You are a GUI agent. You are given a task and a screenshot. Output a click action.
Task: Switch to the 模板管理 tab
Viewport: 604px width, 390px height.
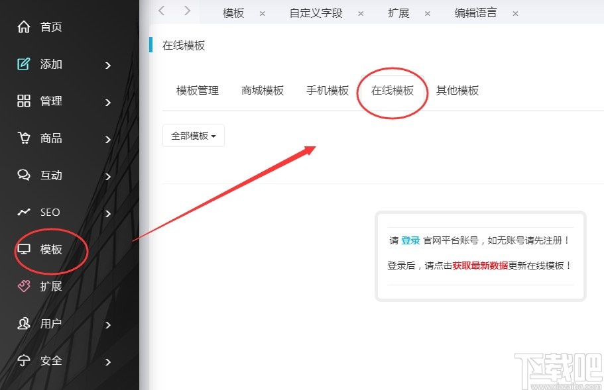tap(197, 91)
